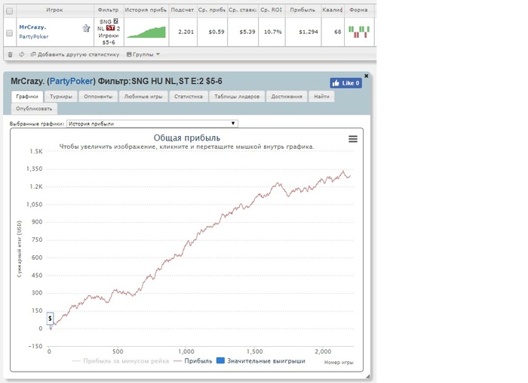This screenshot has width=528, height=383.
Task: Open the chart hamburger menu icon
Action: [x=353, y=139]
